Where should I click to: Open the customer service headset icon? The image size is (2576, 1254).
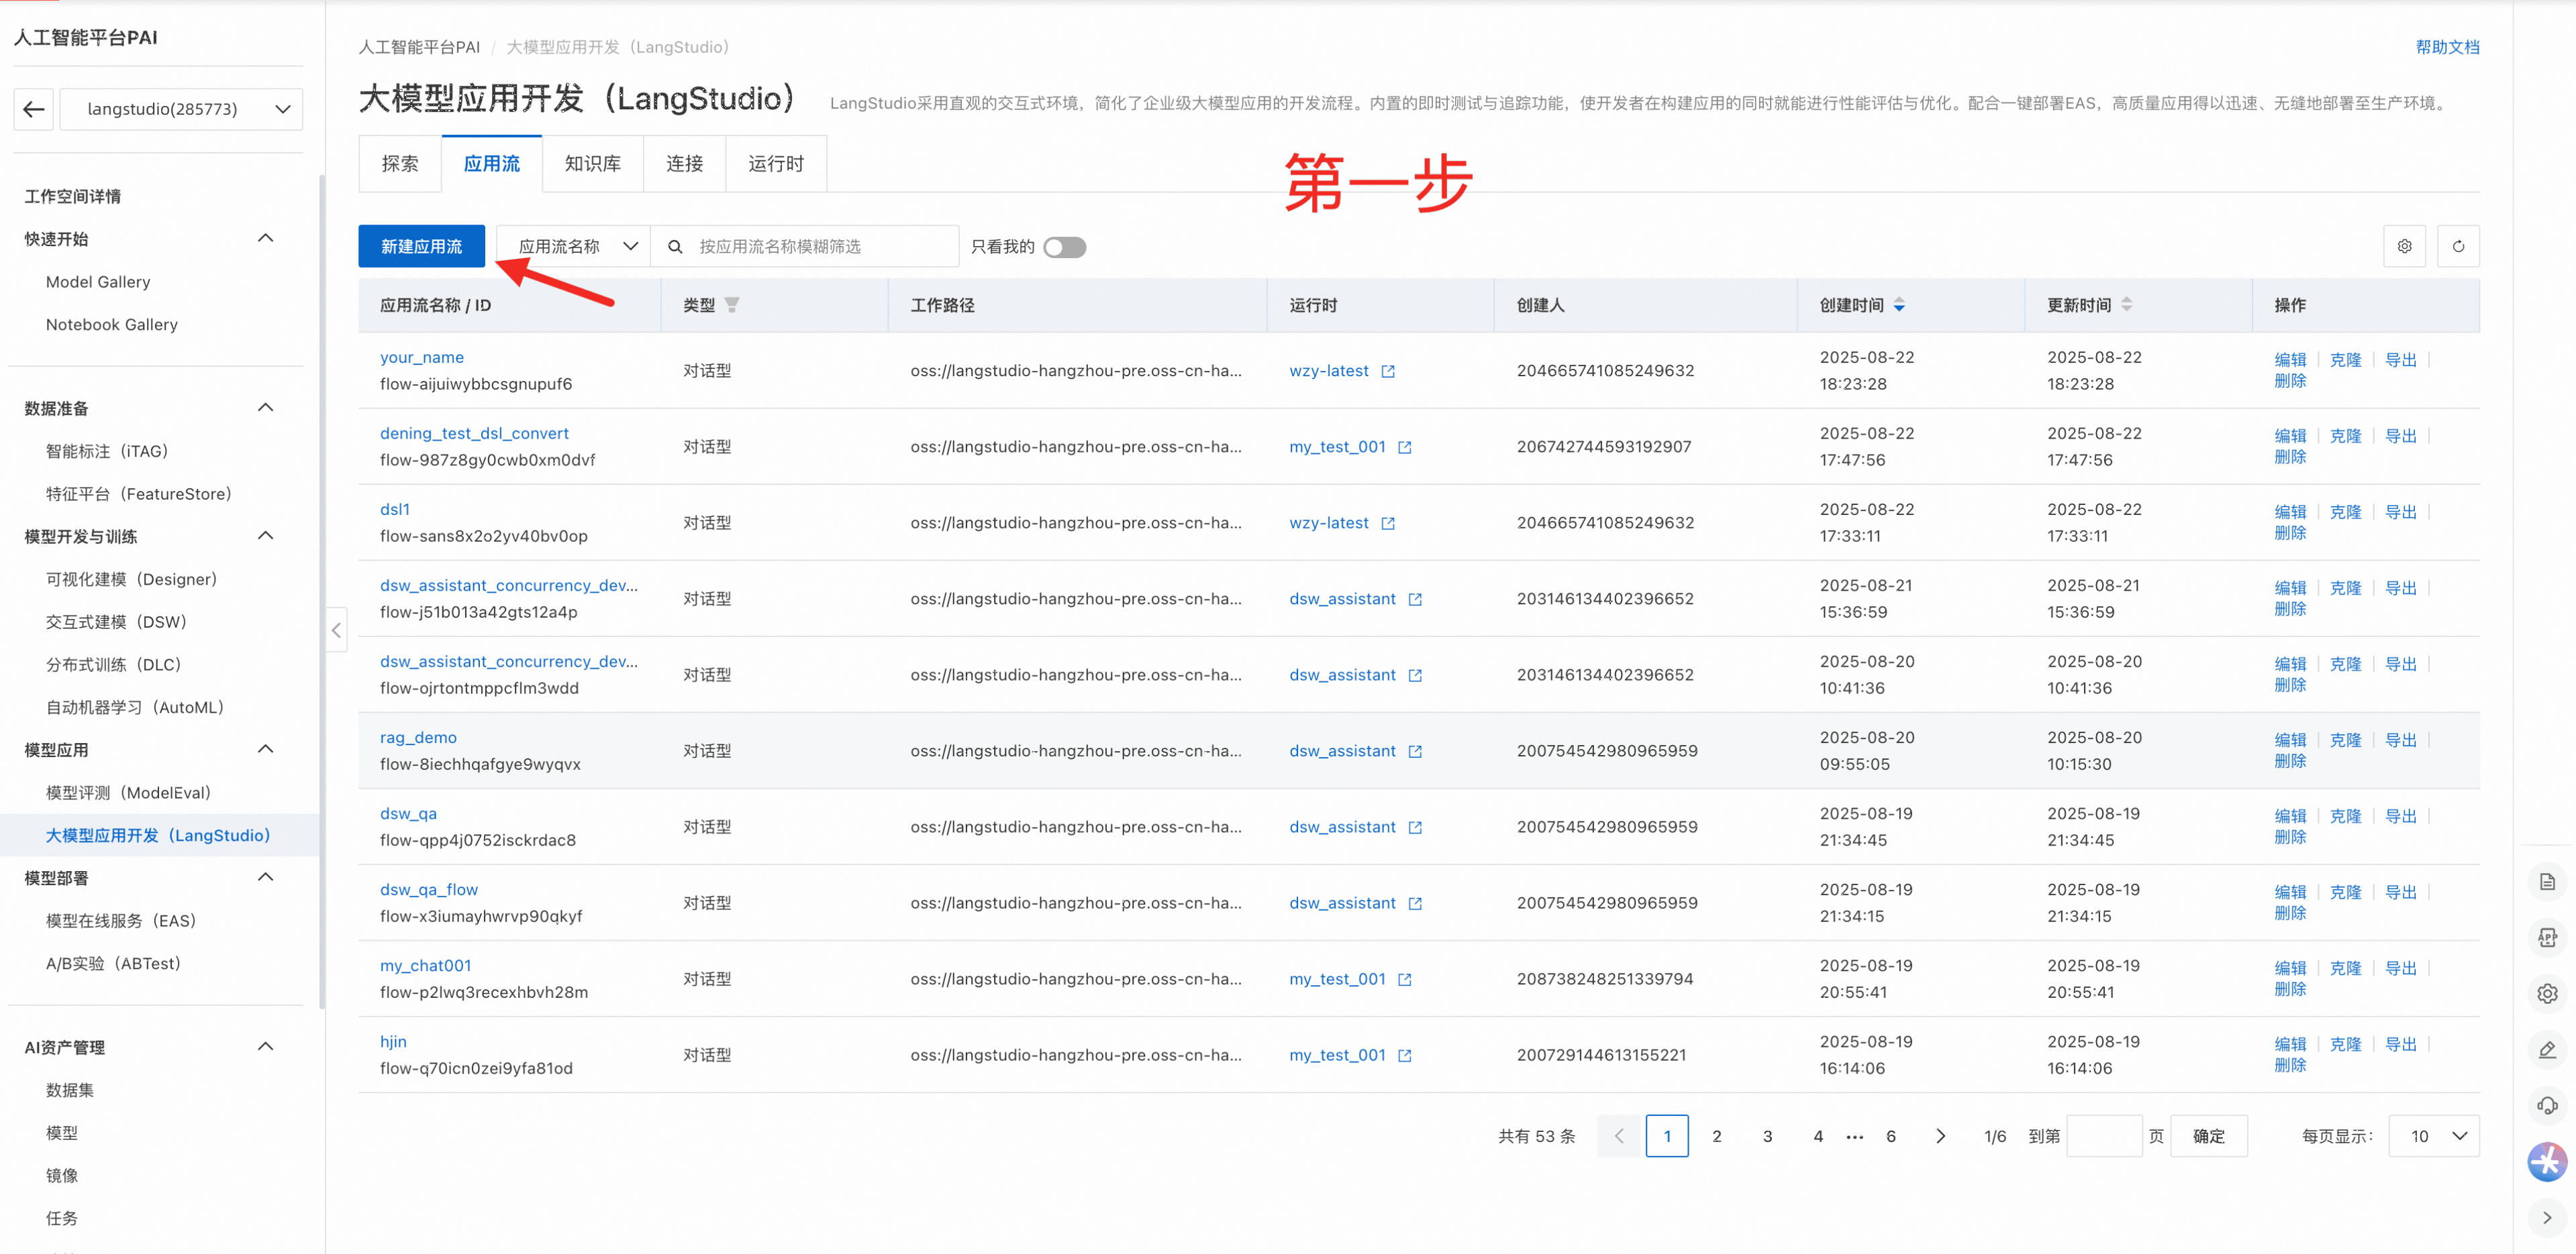pos(2547,1105)
